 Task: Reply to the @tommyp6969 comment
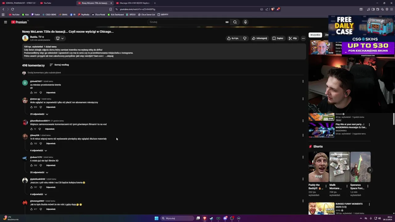tap(51, 209)
